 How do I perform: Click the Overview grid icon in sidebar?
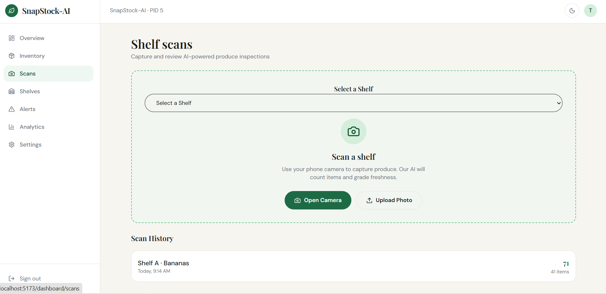coord(12,38)
